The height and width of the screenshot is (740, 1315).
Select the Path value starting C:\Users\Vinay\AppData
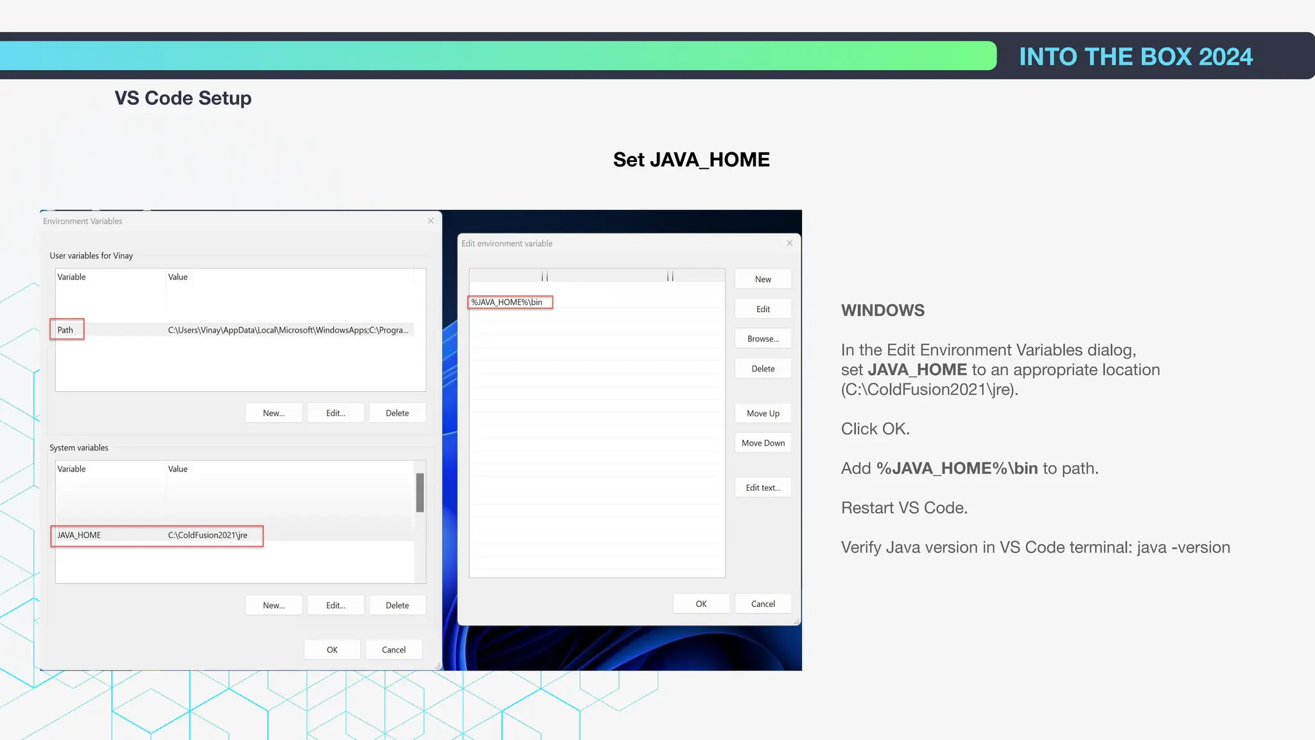288,330
